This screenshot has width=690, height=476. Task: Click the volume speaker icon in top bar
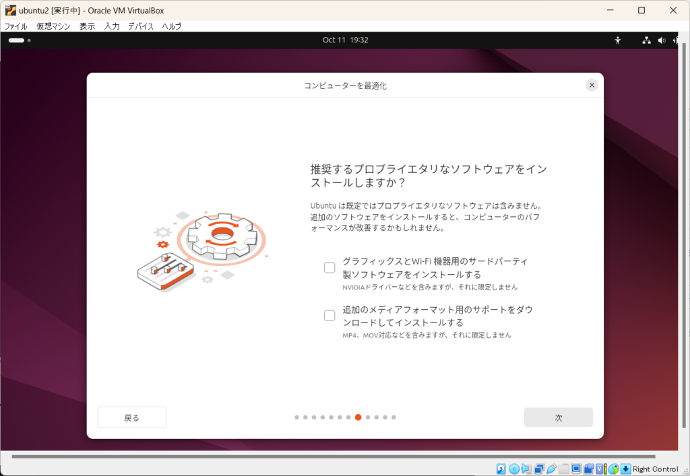[662, 40]
